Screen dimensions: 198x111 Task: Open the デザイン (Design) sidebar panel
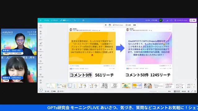pyautogui.click(x=41, y=26)
